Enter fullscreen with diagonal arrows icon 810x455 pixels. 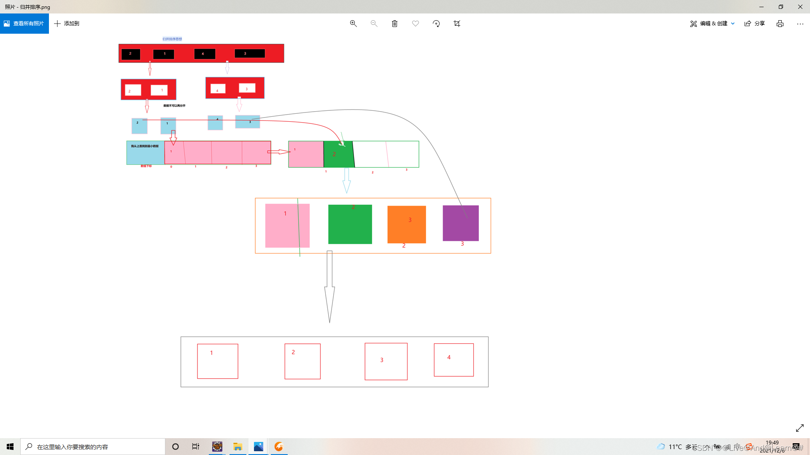799,428
